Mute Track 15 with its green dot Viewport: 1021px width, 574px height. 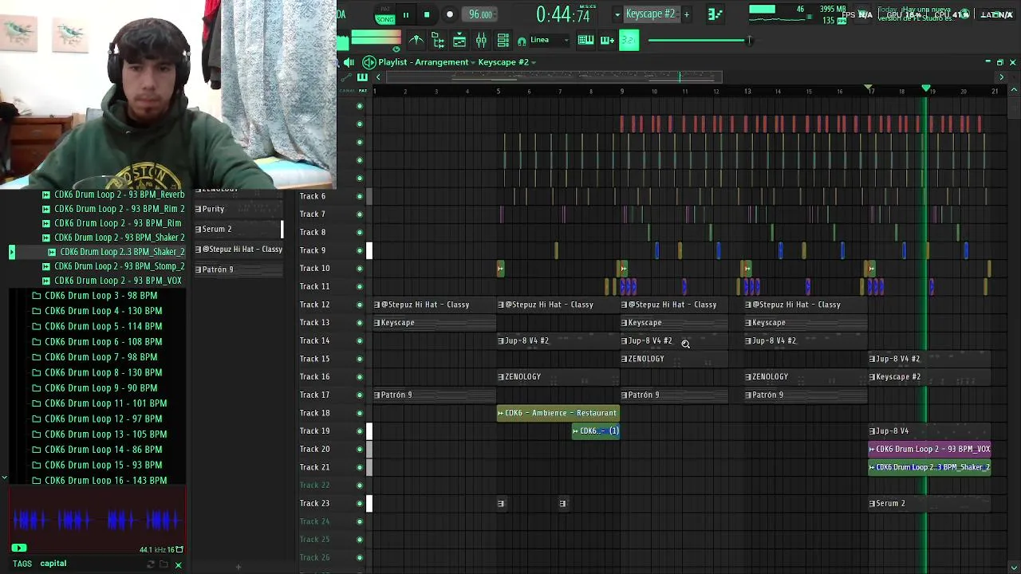[x=360, y=359]
